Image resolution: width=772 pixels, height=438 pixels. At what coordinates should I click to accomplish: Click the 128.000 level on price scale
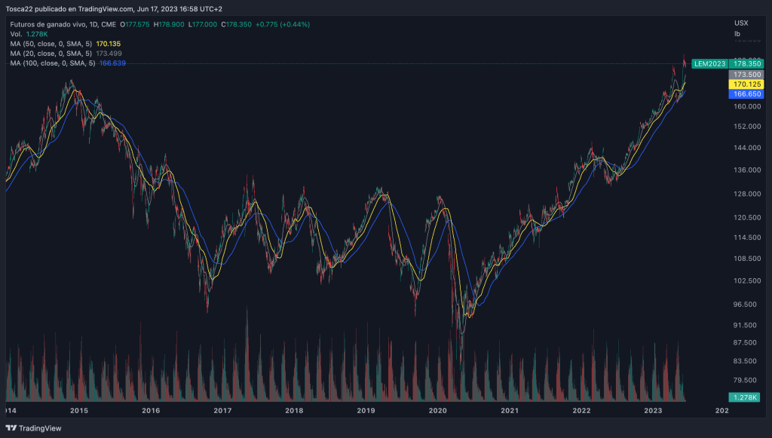click(746, 194)
